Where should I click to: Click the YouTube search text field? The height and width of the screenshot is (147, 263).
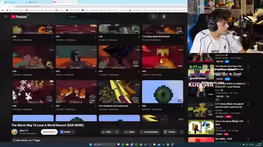pyautogui.click(x=107, y=17)
